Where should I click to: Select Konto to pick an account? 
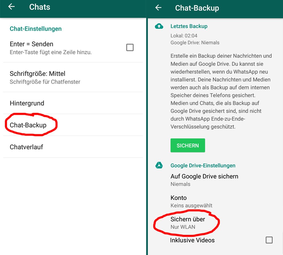(215, 201)
